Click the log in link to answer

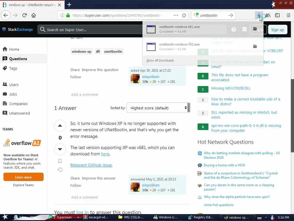(82, 212)
